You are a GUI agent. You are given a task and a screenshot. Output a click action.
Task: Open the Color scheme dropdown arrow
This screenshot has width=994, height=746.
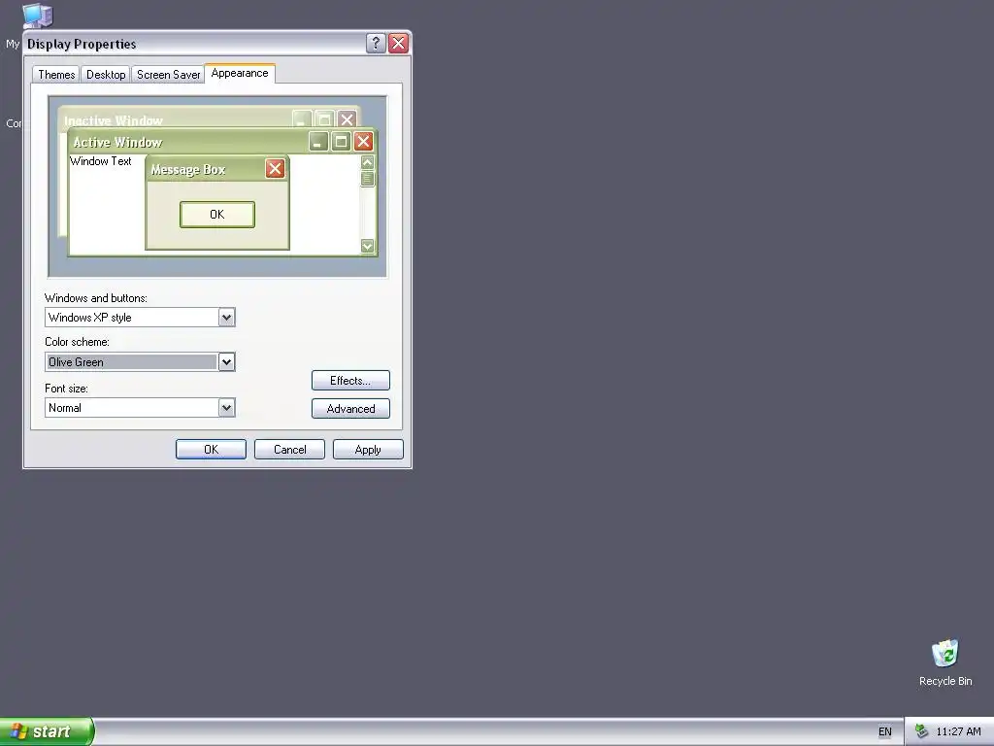point(226,362)
